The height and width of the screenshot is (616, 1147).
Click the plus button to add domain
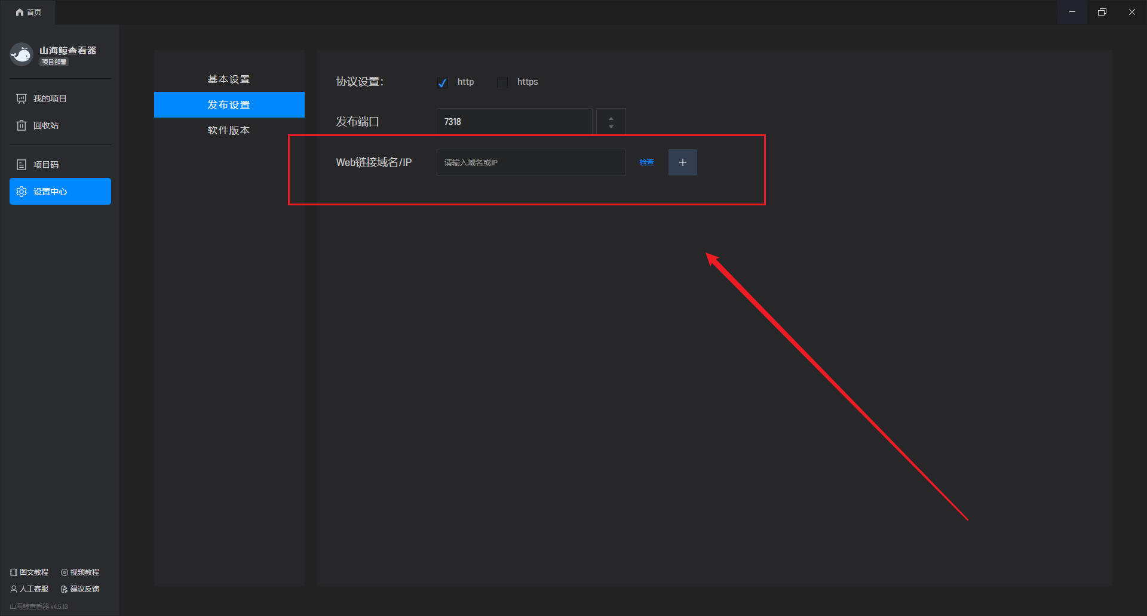(682, 162)
